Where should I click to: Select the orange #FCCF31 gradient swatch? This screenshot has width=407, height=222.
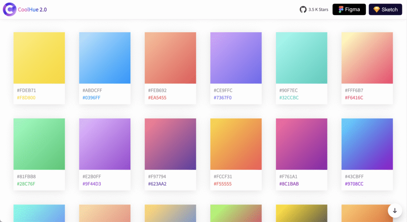(x=236, y=144)
